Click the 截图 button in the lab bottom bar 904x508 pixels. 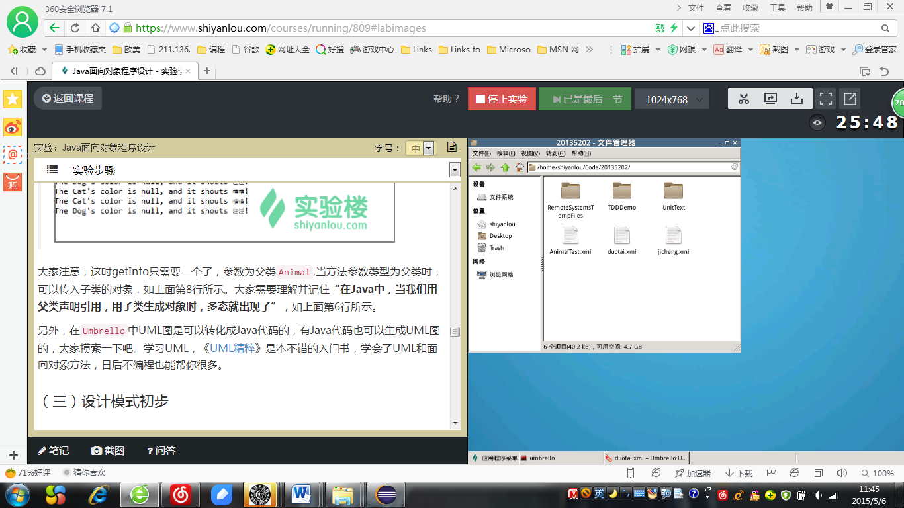point(108,450)
